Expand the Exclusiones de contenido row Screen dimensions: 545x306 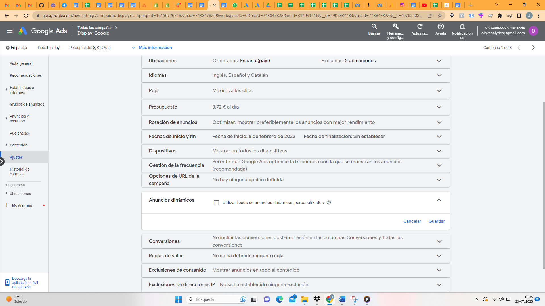point(439,270)
